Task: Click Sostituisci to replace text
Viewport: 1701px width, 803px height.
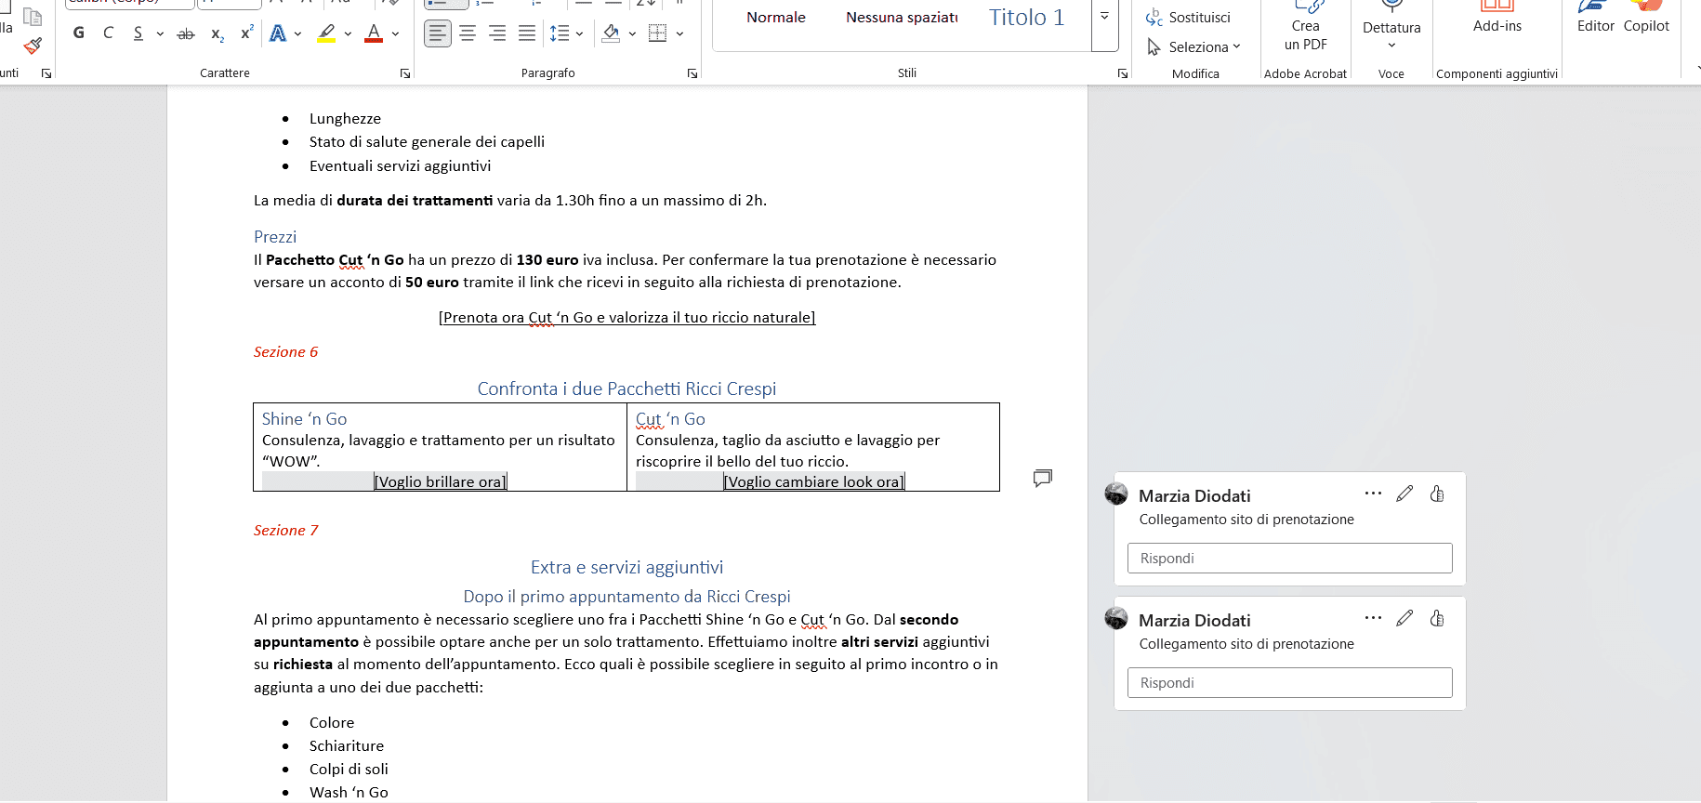Action: [1188, 18]
